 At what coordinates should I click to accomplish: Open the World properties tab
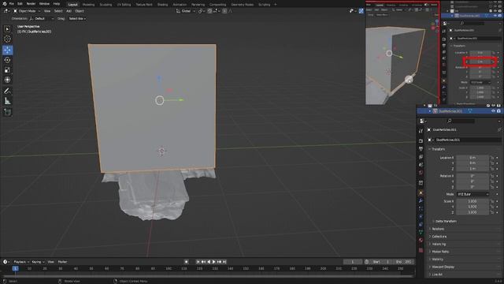pyautogui.click(x=421, y=173)
